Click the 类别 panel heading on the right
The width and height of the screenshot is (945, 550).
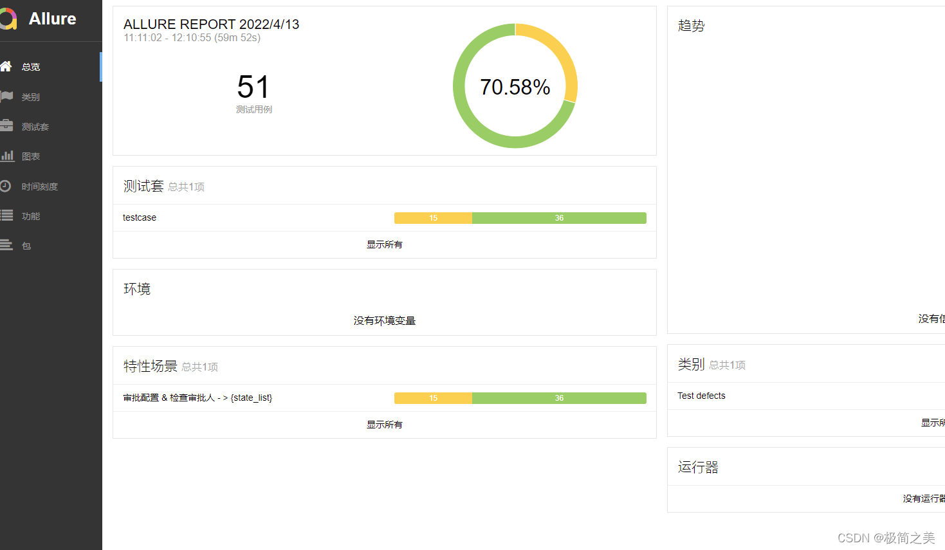[692, 364]
